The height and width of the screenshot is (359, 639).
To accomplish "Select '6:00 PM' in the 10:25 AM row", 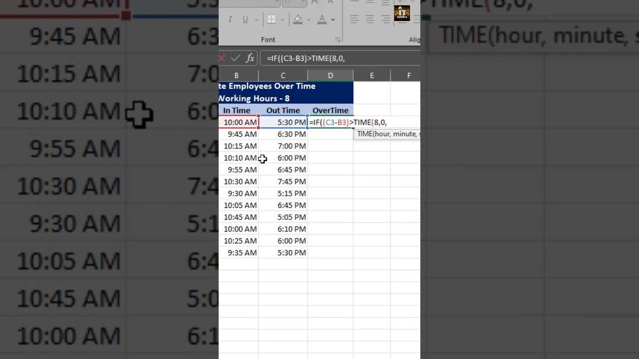I will tap(283, 241).
